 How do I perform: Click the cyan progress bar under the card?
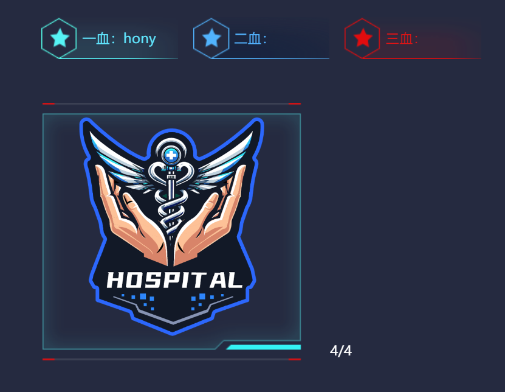pyautogui.click(x=264, y=347)
